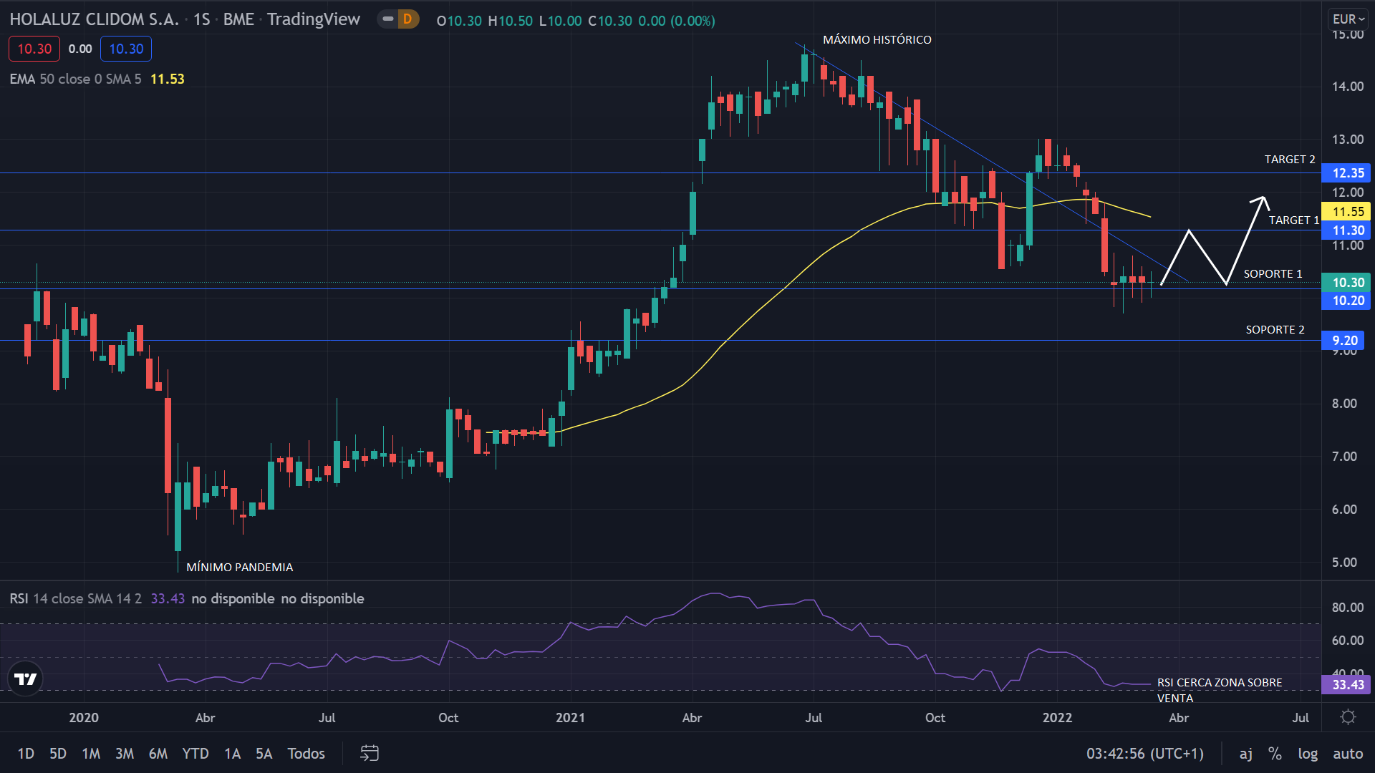1375x773 pixels.
Task: Click the yellow EMA 11.55 price label
Action: pyautogui.click(x=1347, y=212)
